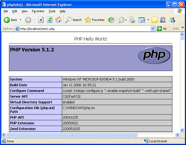Click "Configuration File (php.ini) Path" label
The image size is (186, 145).
coord(32,110)
